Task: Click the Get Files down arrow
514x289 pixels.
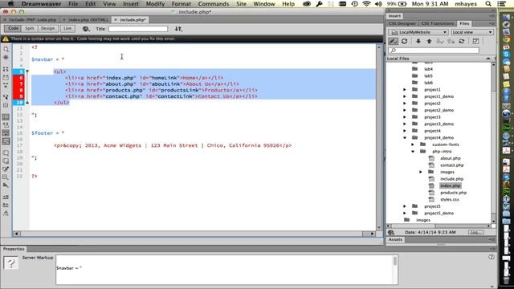Action: [x=418, y=41]
